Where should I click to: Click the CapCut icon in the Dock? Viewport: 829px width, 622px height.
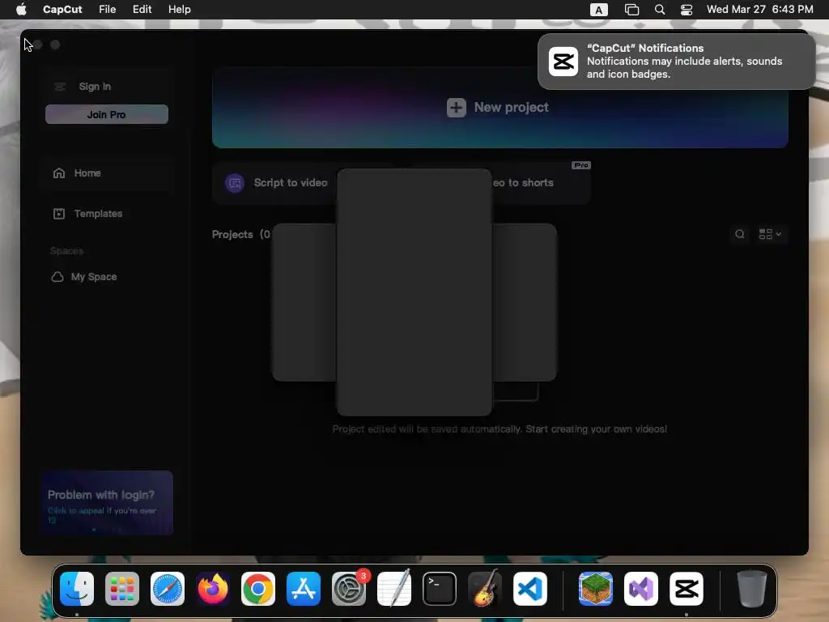[687, 589]
